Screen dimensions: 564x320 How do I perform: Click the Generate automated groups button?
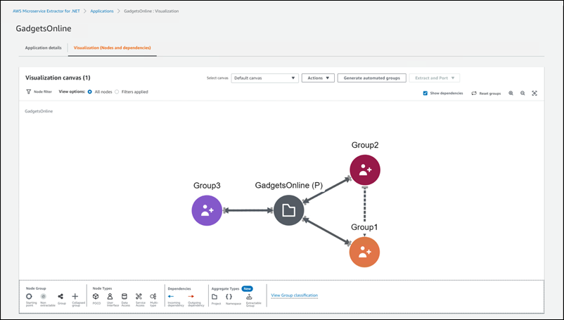pyautogui.click(x=371, y=78)
